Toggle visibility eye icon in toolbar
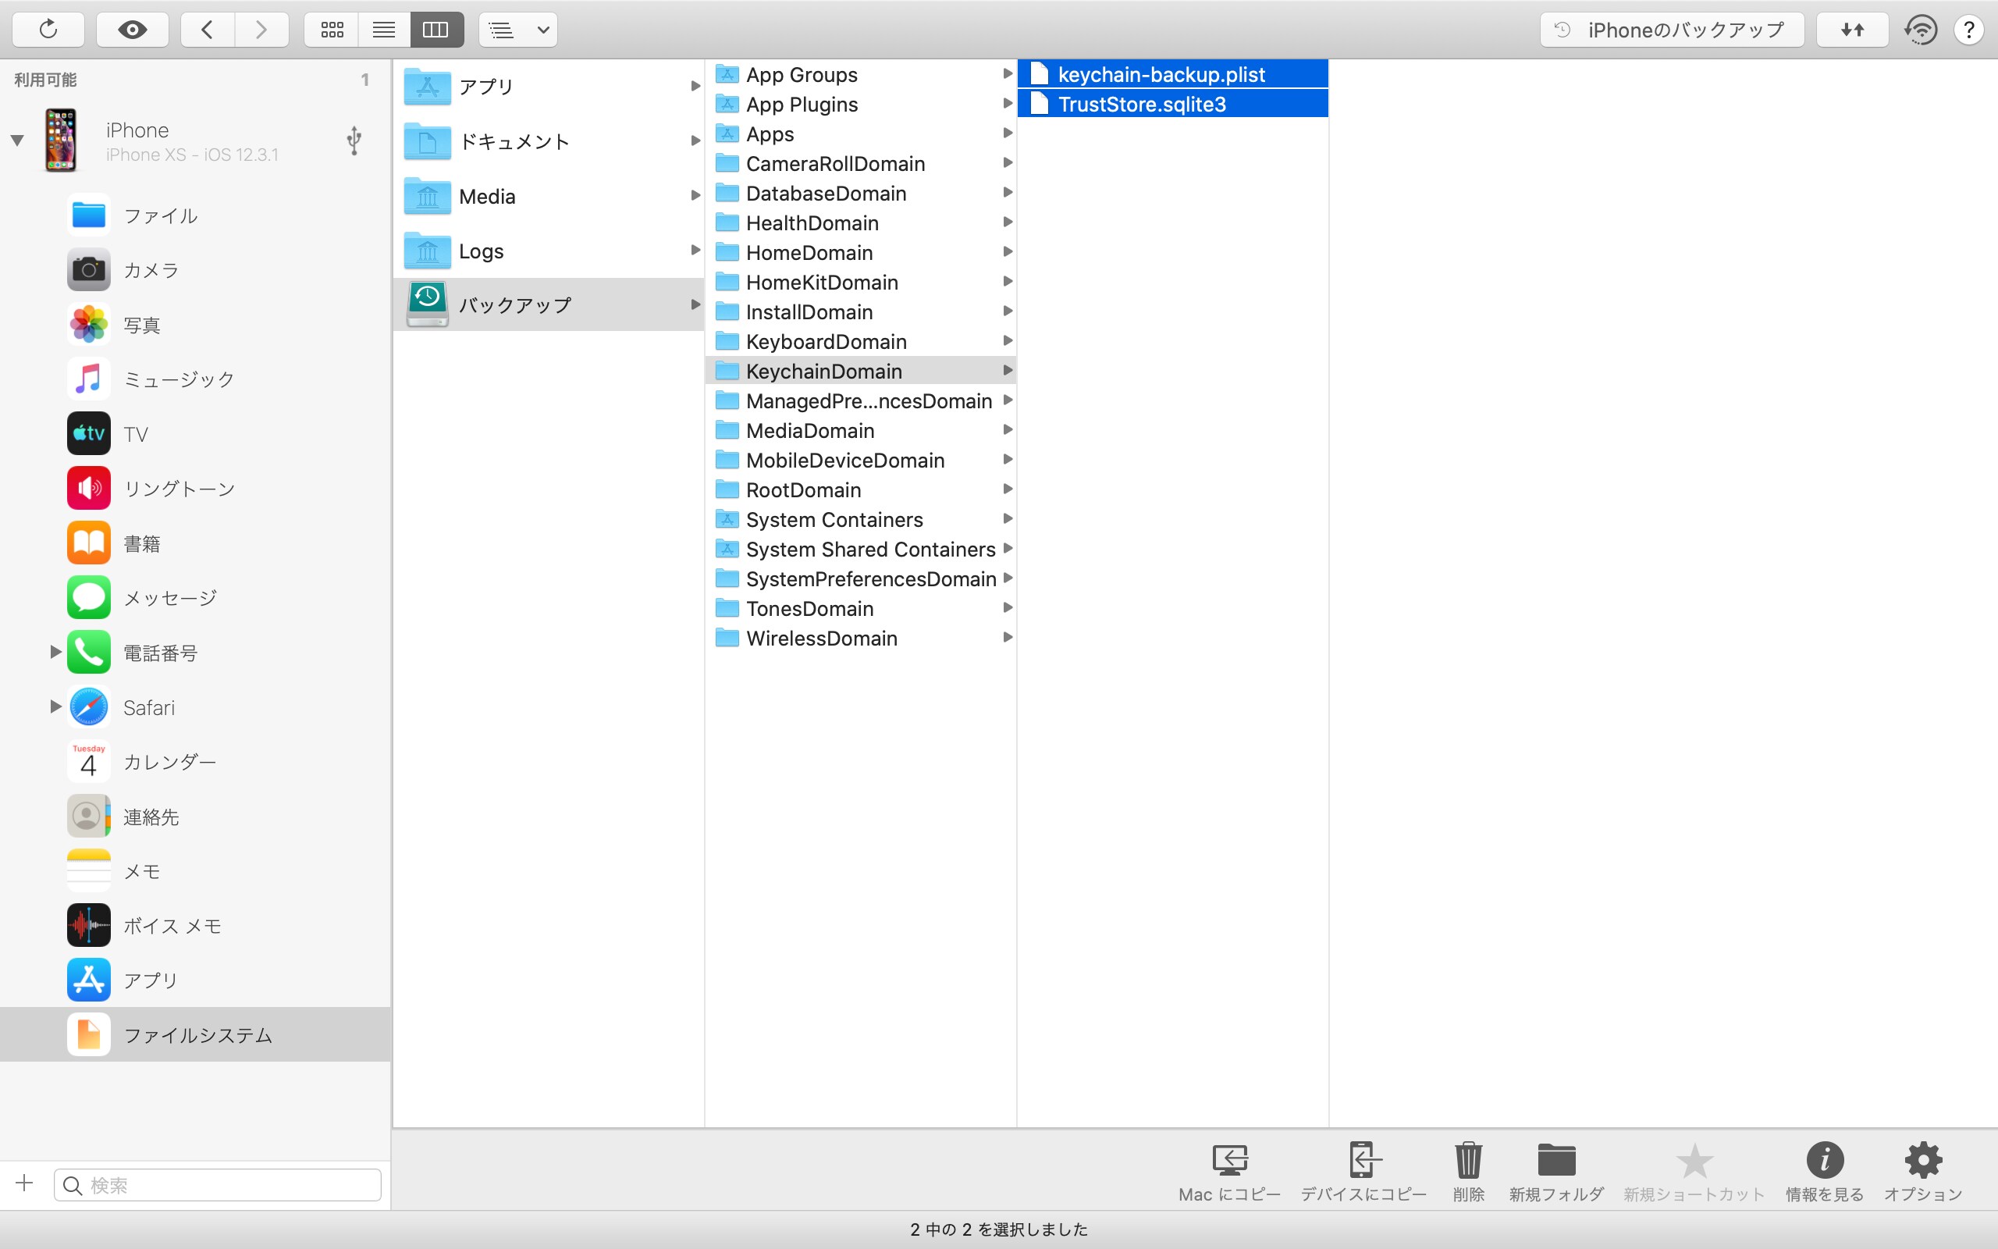The width and height of the screenshot is (1998, 1249). [x=133, y=30]
